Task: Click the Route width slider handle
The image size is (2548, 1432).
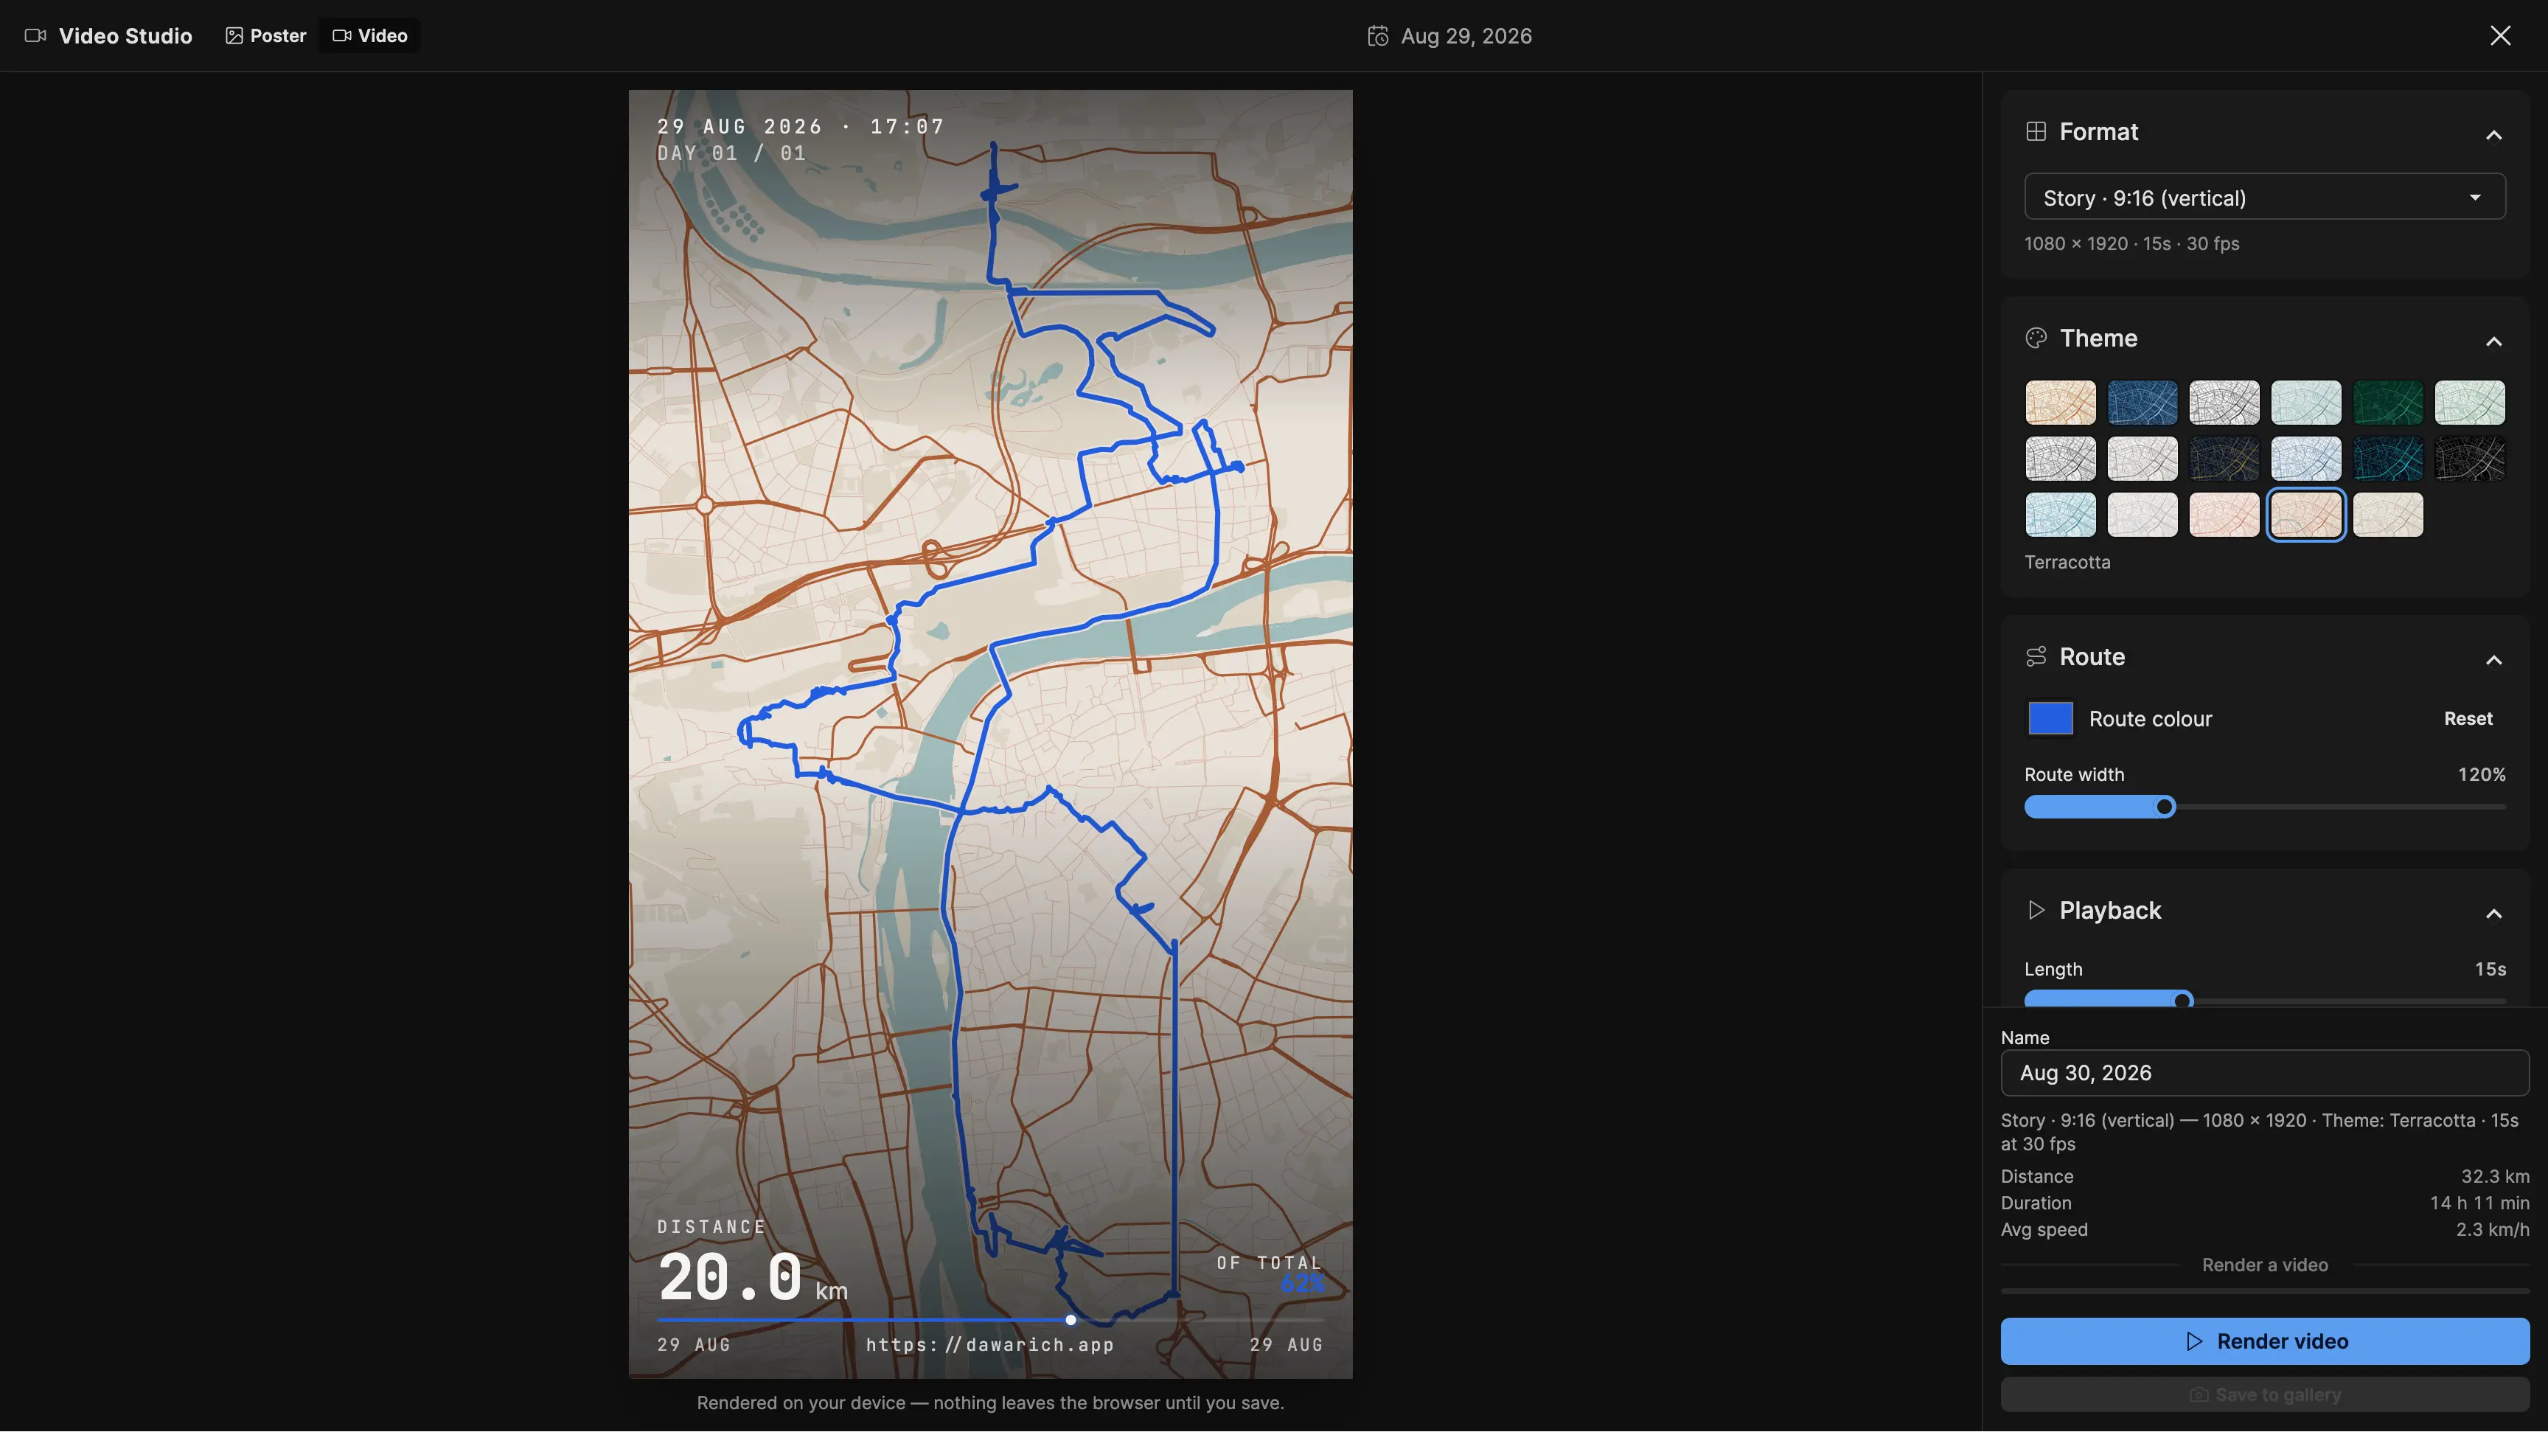Action: point(2165,807)
